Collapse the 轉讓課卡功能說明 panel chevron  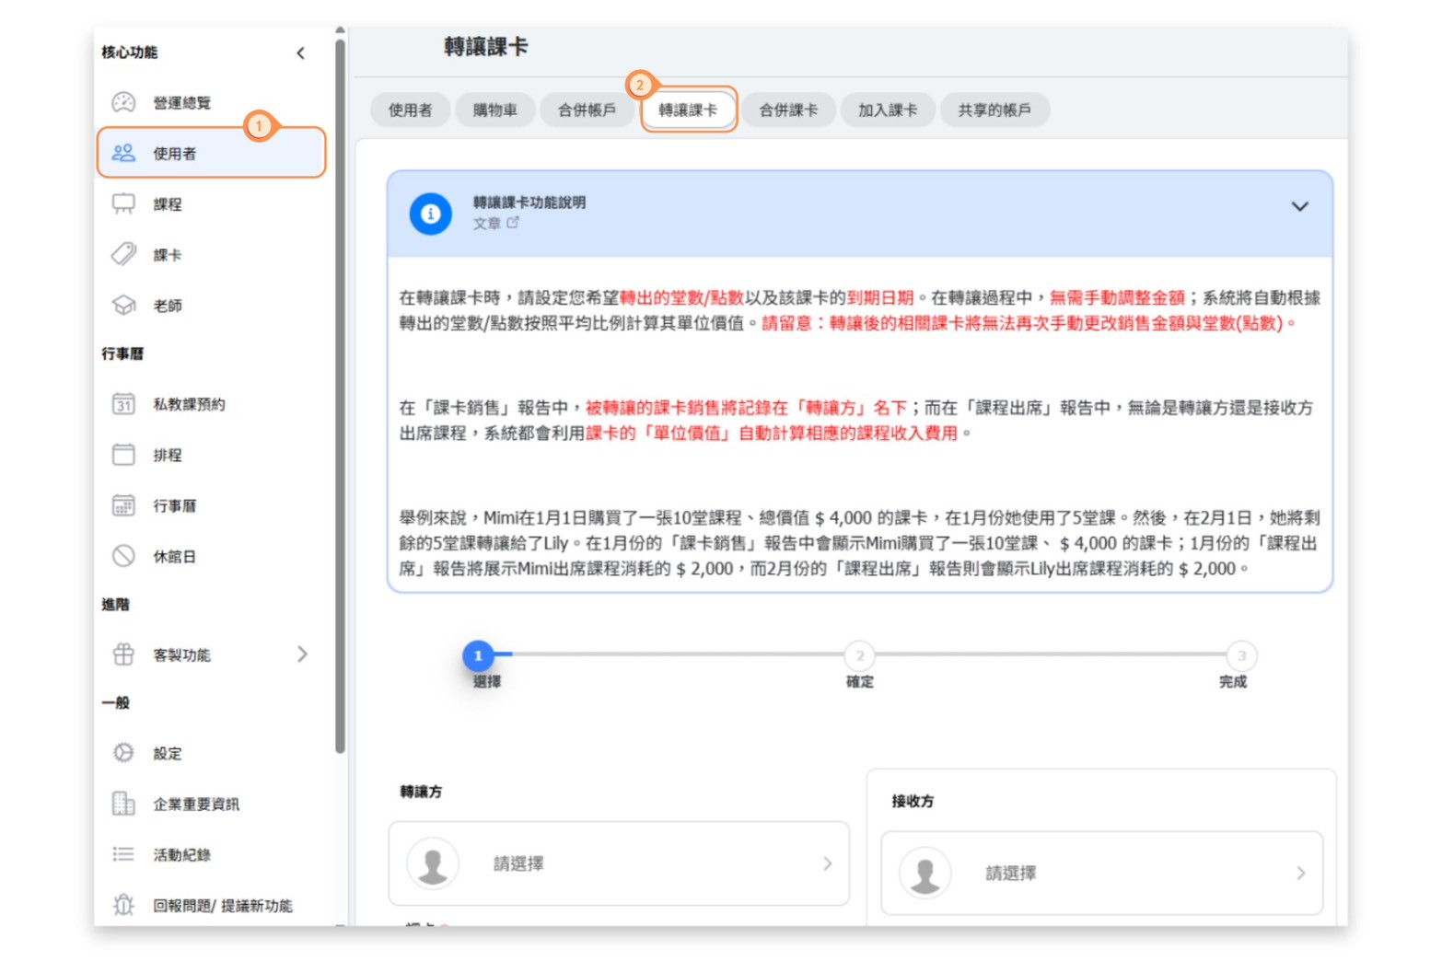click(x=1299, y=207)
